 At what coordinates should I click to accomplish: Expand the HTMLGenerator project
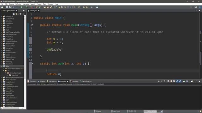(x=1, y=80)
